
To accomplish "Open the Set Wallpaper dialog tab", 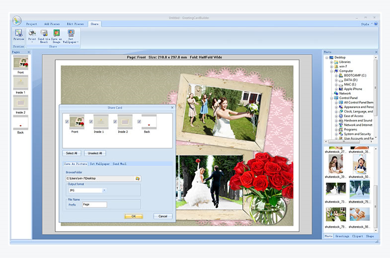I will 100,164.
